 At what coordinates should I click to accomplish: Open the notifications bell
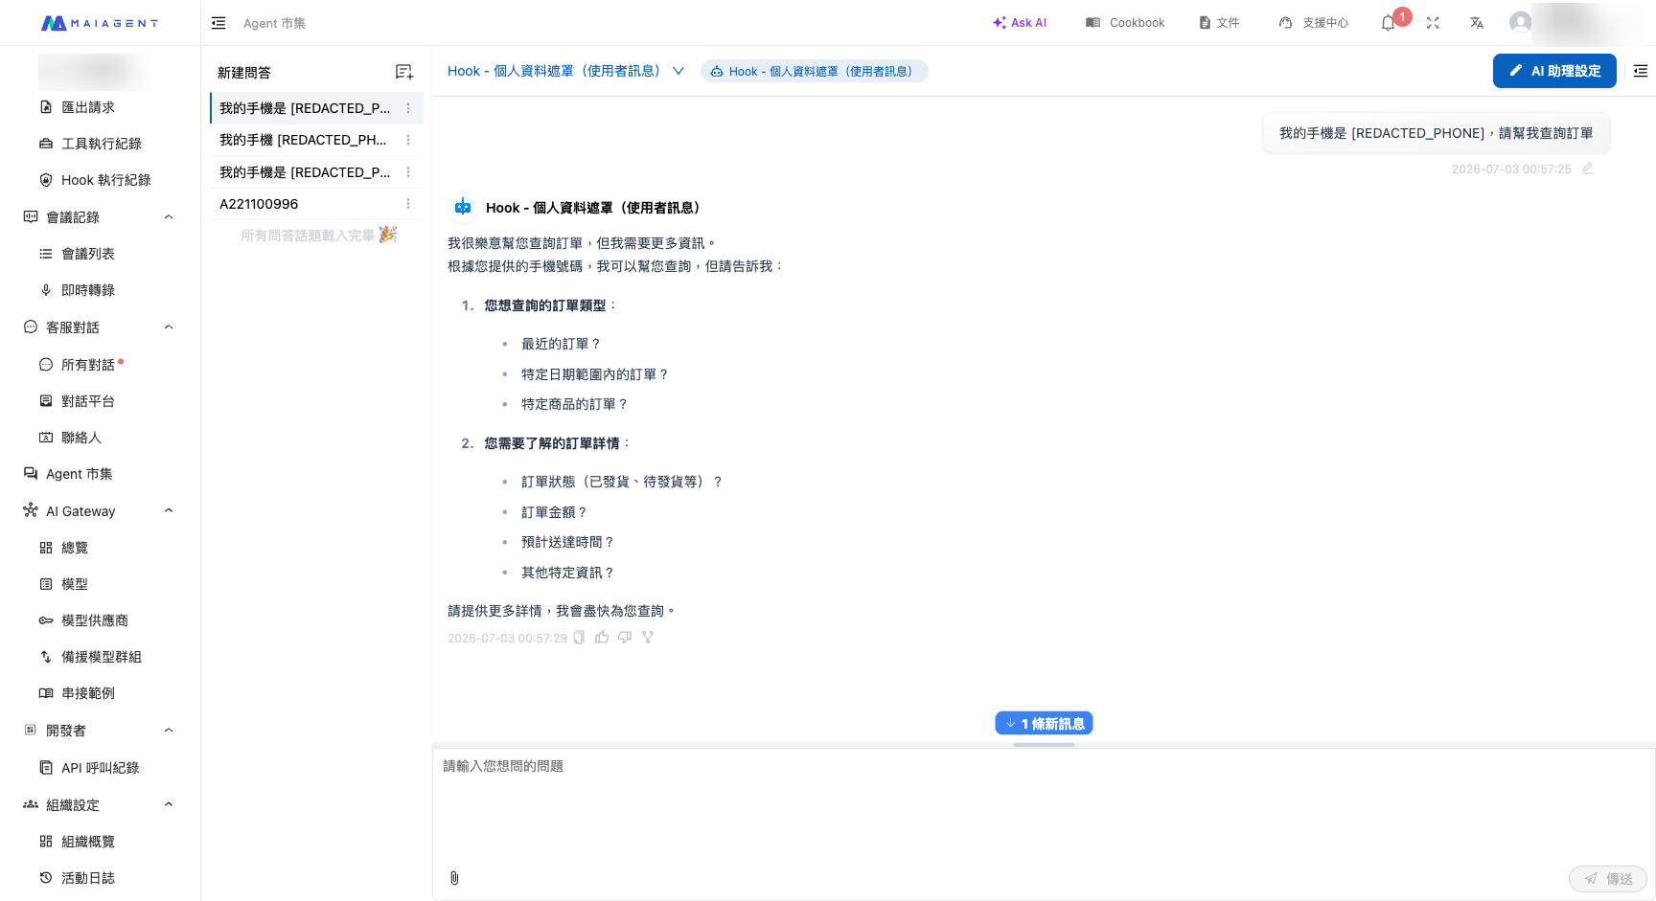click(1388, 23)
